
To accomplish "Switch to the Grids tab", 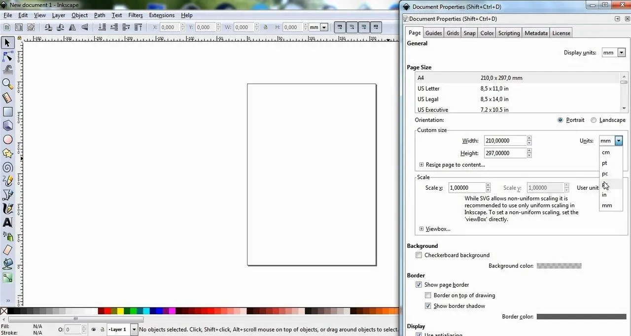I will [x=453, y=33].
